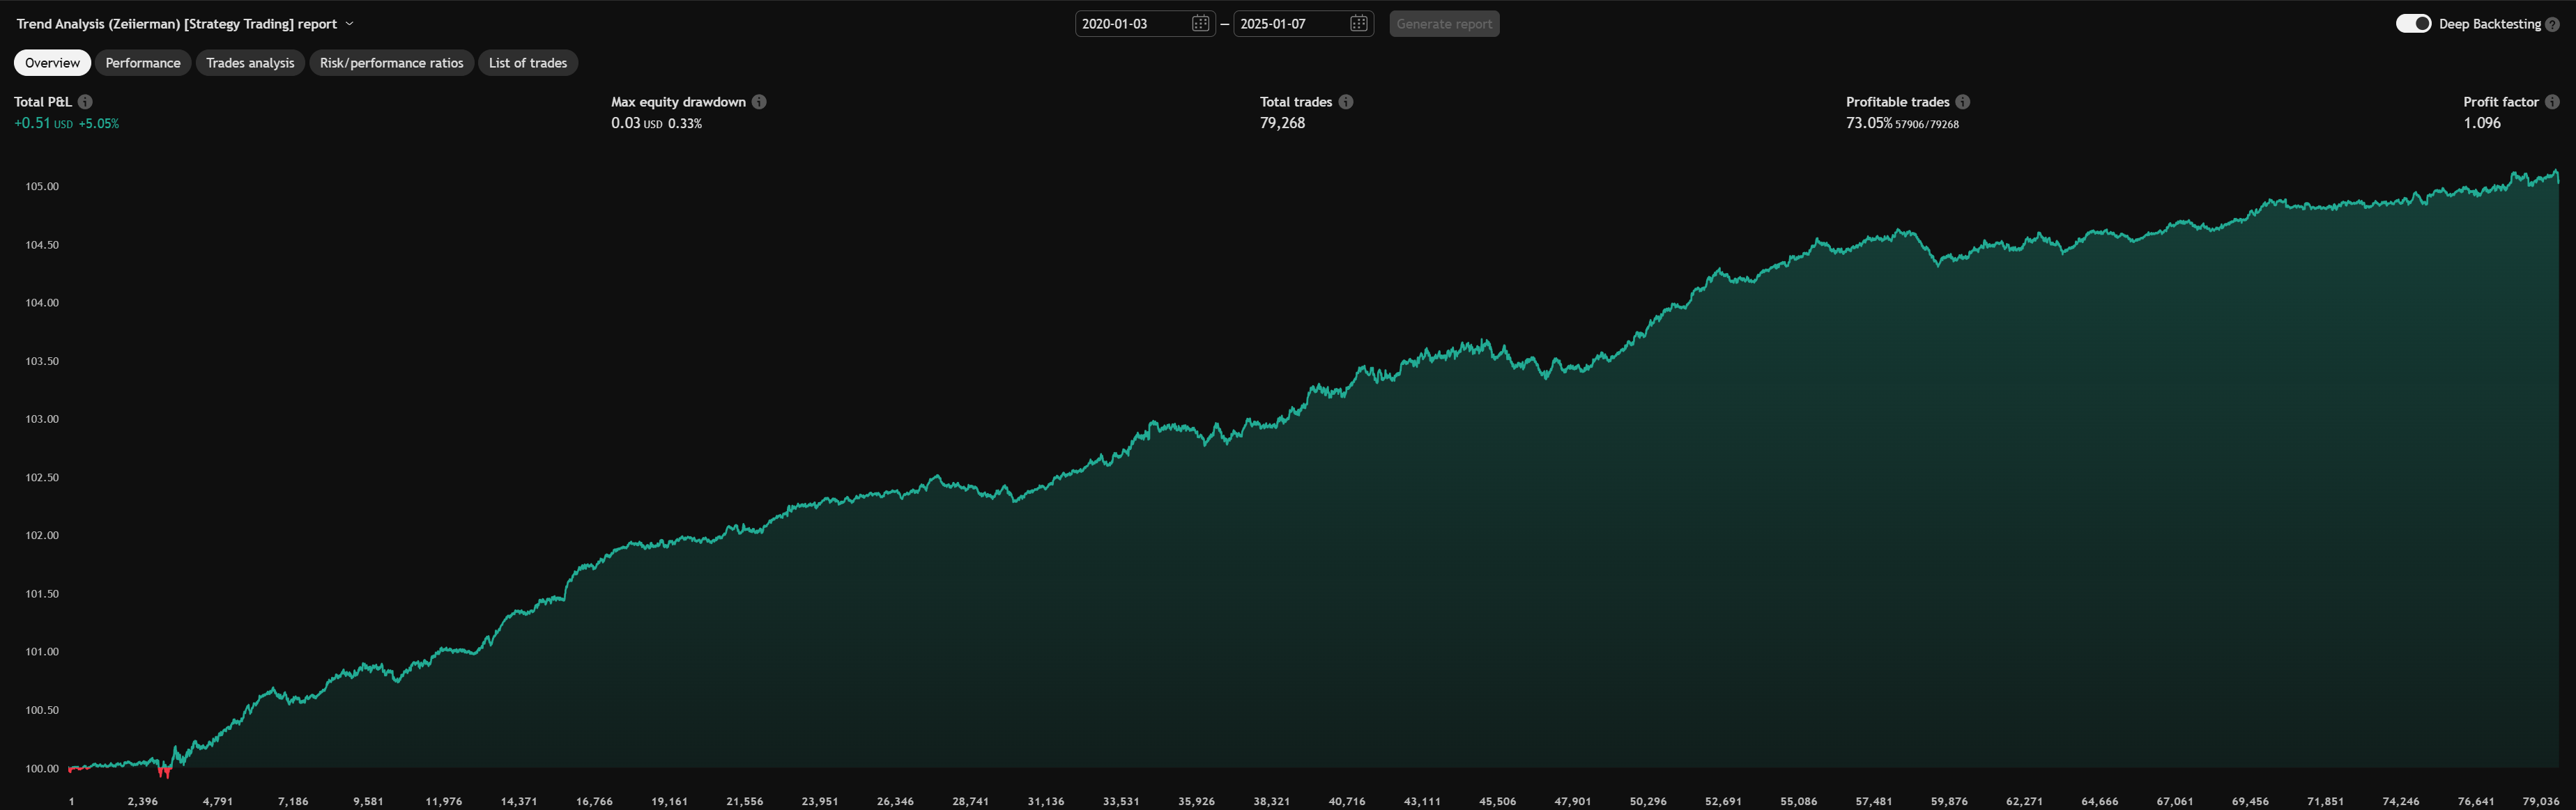Open Risk/performance ratios tab

coord(391,63)
